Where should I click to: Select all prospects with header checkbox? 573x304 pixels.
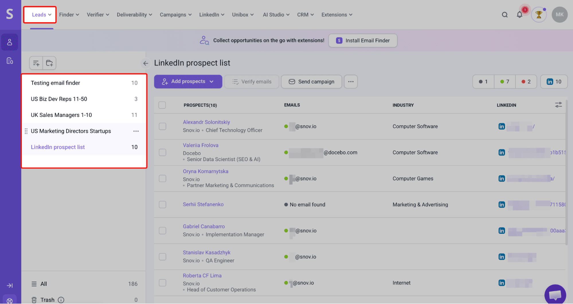click(162, 105)
